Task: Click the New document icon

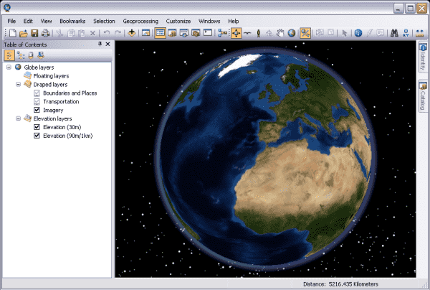Action: pyautogui.click(x=13, y=33)
